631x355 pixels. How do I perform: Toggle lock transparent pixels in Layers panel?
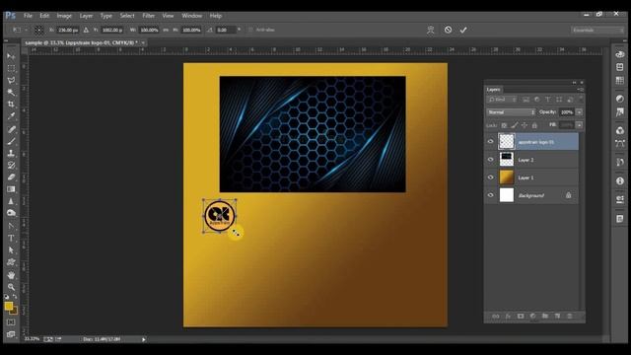(504, 125)
